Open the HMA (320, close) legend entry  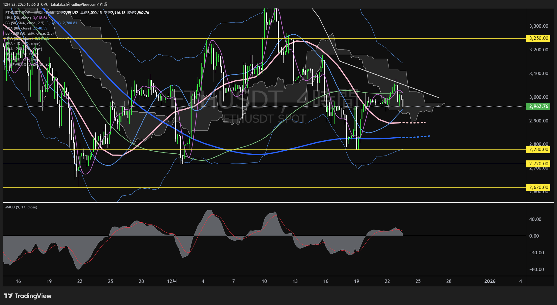click(x=19, y=39)
